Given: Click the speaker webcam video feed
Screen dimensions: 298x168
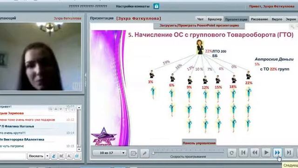Looking at the screenshot, I should (41, 56).
